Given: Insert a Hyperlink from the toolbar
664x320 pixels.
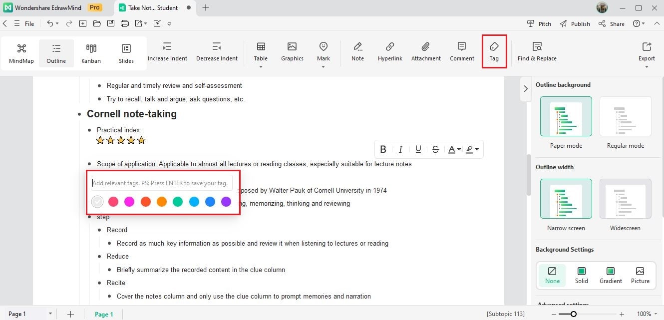Looking at the screenshot, I should click(x=389, y=51).
